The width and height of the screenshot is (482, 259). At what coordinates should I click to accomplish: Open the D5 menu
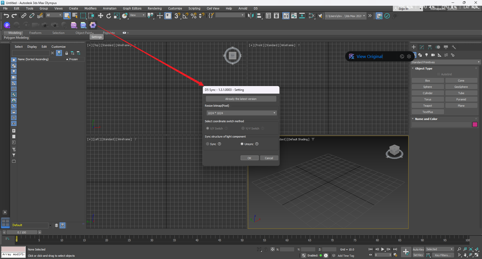(x=256, y=9)
